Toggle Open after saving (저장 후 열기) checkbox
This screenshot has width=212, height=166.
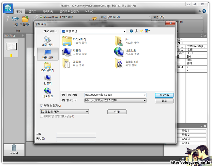42,106
